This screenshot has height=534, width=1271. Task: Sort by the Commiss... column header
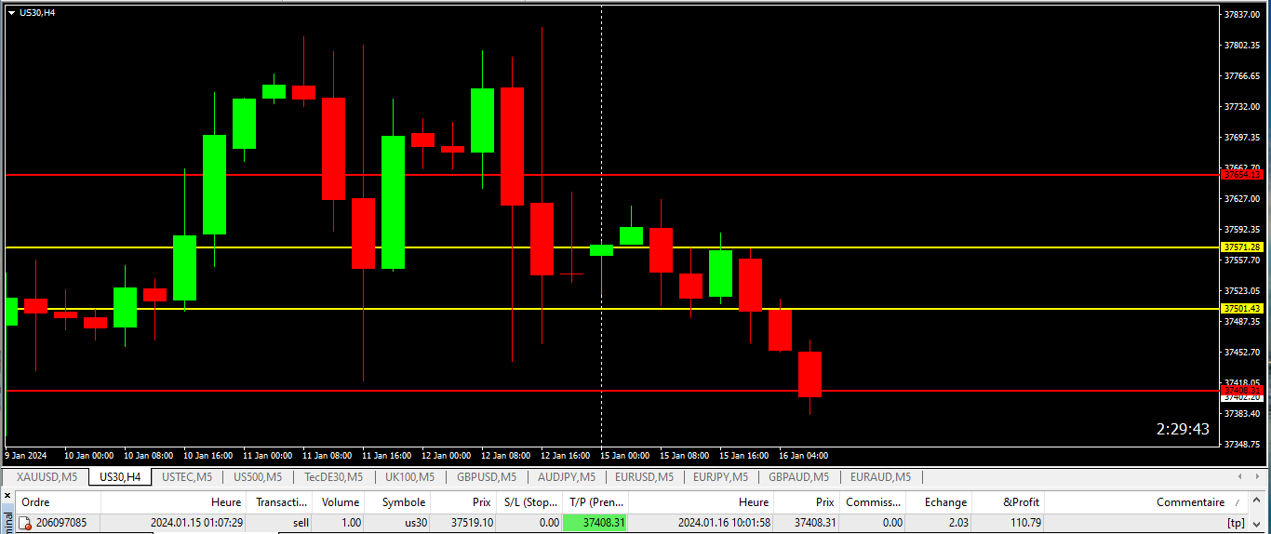coord(874,502)
